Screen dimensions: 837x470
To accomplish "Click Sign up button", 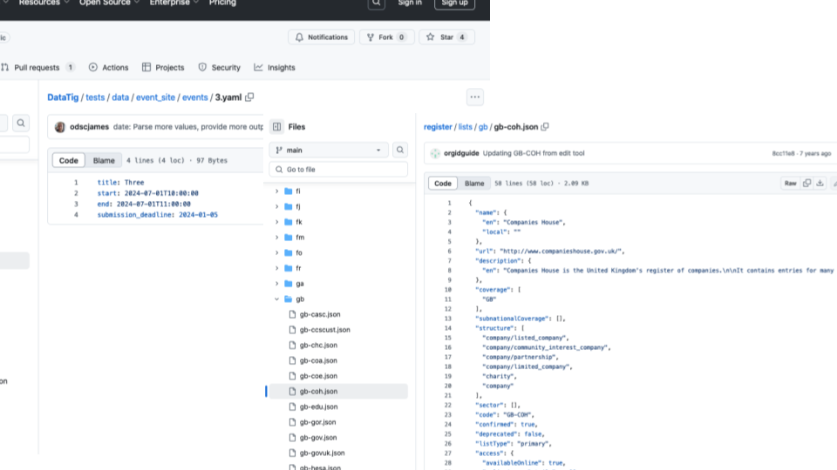I will tap(454, 3).
